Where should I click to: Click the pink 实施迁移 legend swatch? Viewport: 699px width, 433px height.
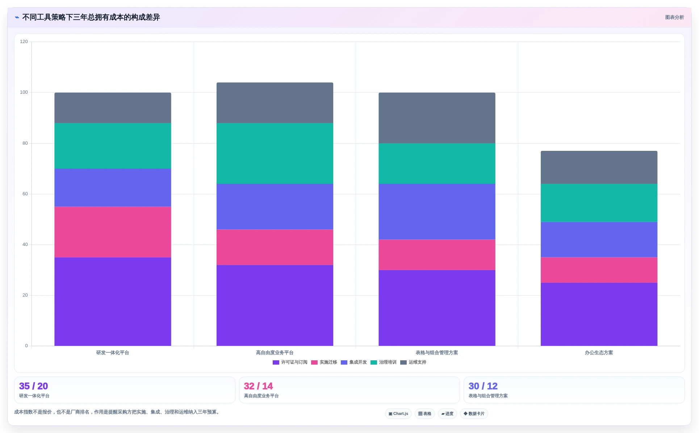point(314,362)
